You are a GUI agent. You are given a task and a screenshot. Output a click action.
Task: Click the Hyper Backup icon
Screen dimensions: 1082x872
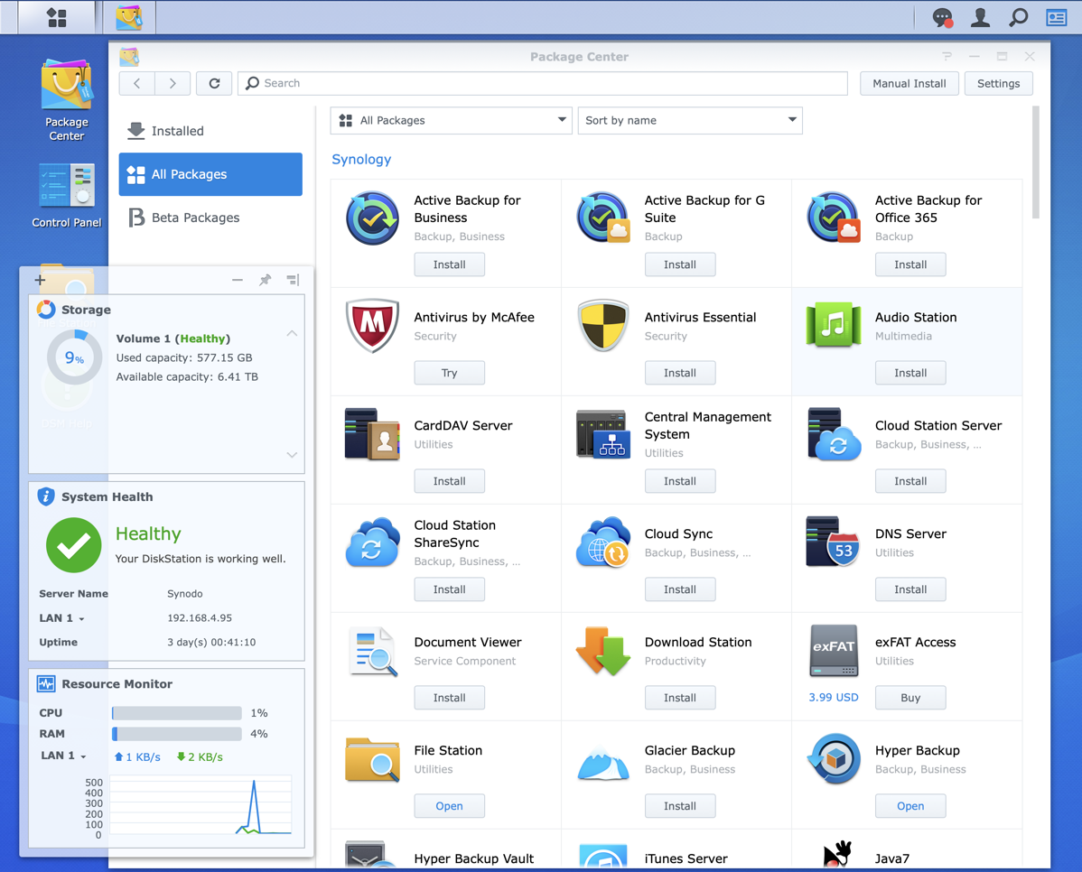pos(834,759)
